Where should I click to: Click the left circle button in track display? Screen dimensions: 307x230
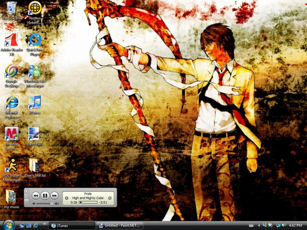[x=67, y=198]
